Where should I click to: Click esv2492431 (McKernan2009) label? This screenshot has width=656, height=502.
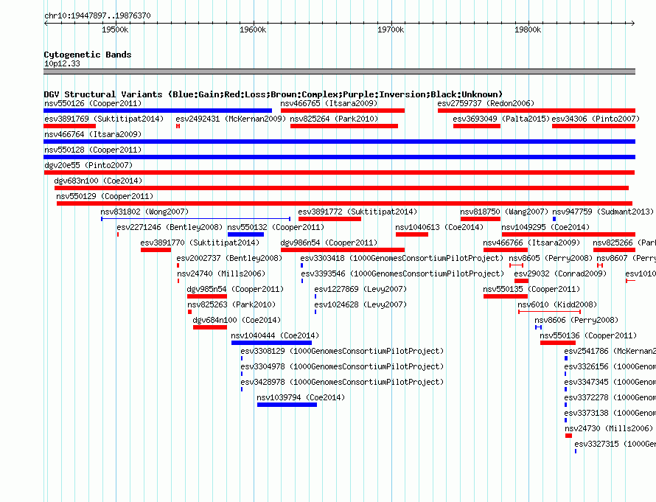point(231,119)
